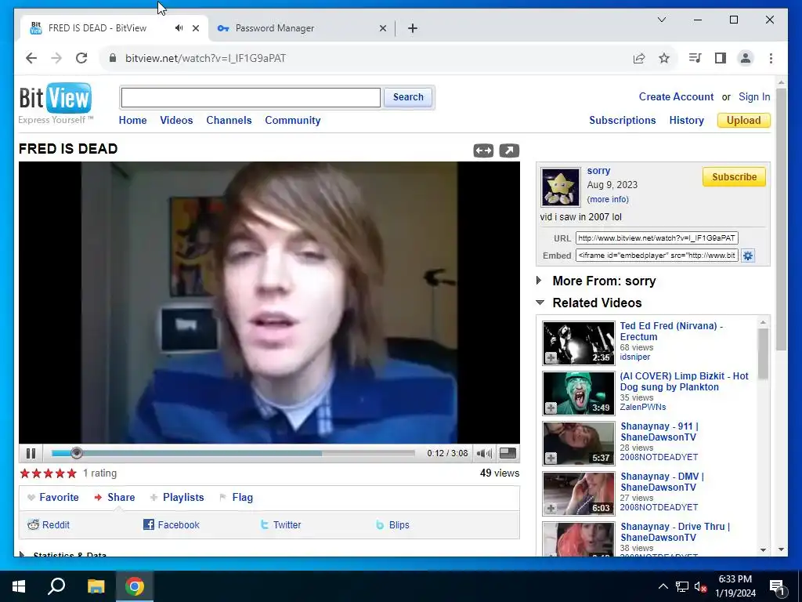Toggle Chrome side panel icon
This screenshot has width=802, height=602.
[721, 58]
